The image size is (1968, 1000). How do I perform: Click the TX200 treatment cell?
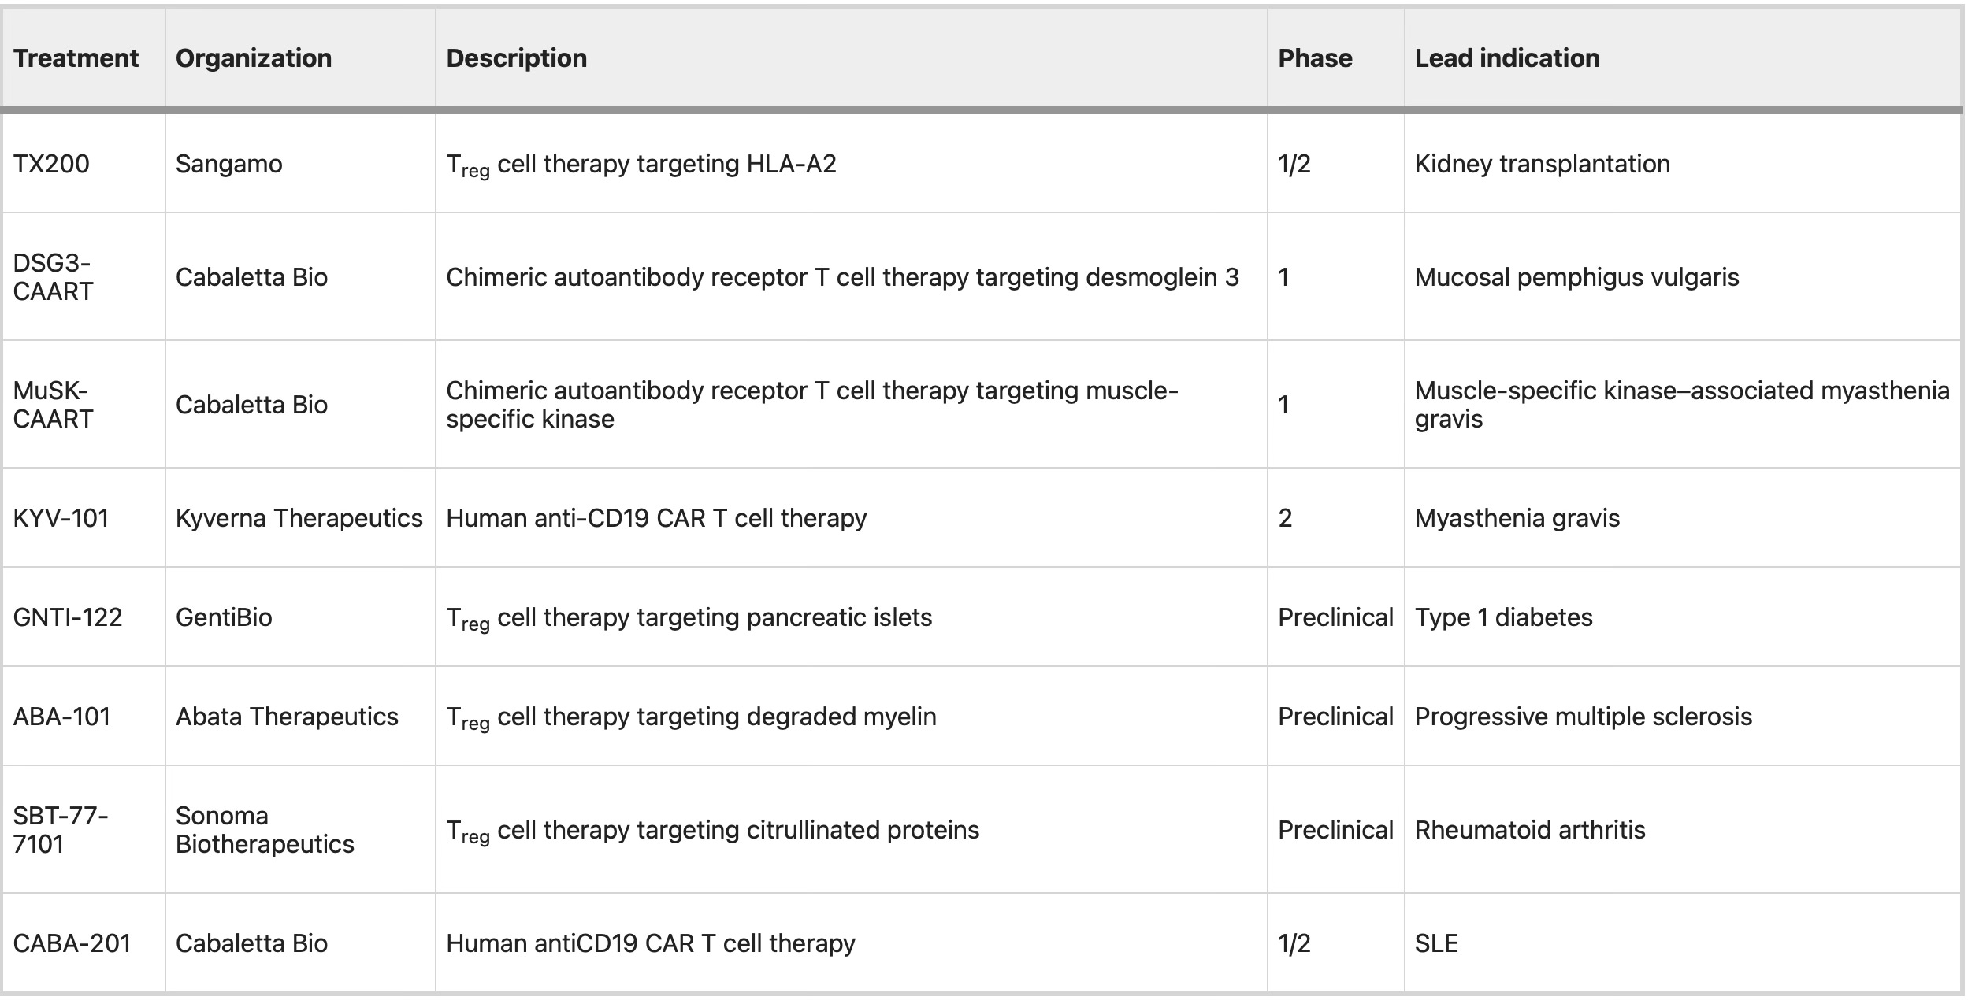pyautogui.click(x=51, y=164)
